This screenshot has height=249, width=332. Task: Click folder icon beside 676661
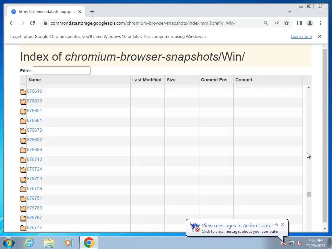click(x=23, y=121)
